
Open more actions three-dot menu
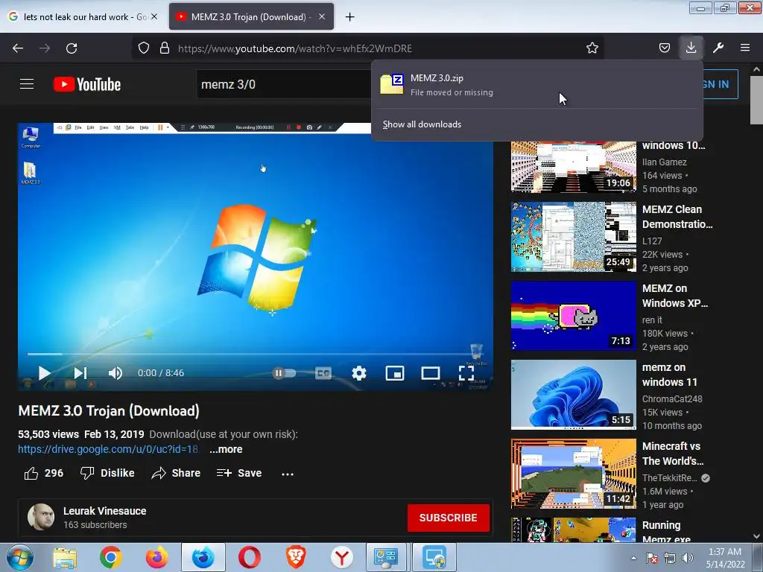[x=288, y=474]
